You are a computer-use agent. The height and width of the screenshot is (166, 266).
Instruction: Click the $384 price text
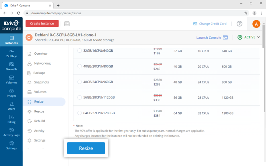coord(157,116)
